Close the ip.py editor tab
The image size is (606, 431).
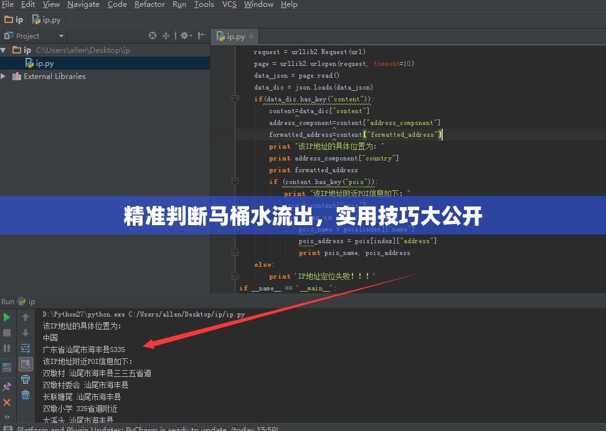(251, 36)
